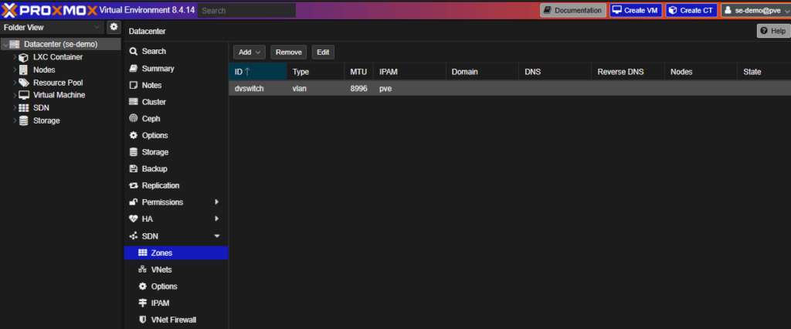Expand the Resource Pool tree node
This screenshot has width=791, height=329.
(x=15, y=82)
